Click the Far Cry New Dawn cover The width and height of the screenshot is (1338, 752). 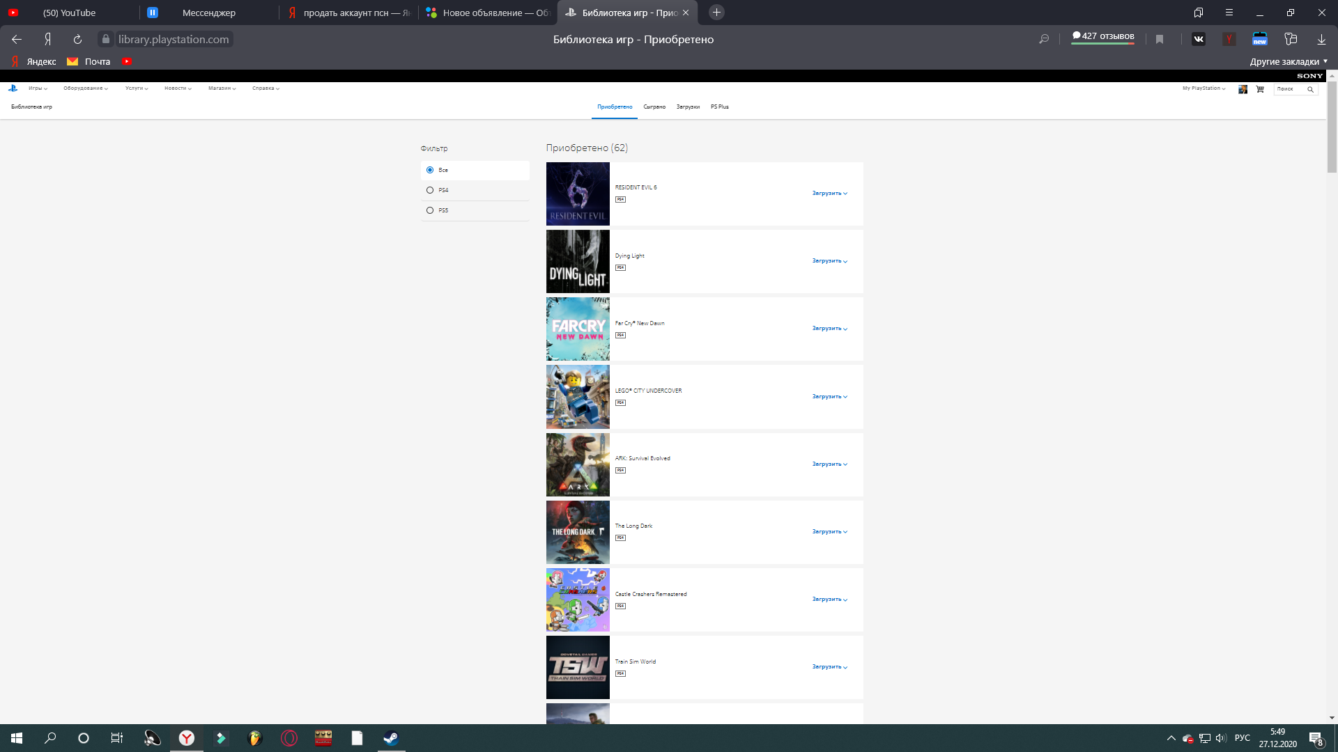point(578,329)
